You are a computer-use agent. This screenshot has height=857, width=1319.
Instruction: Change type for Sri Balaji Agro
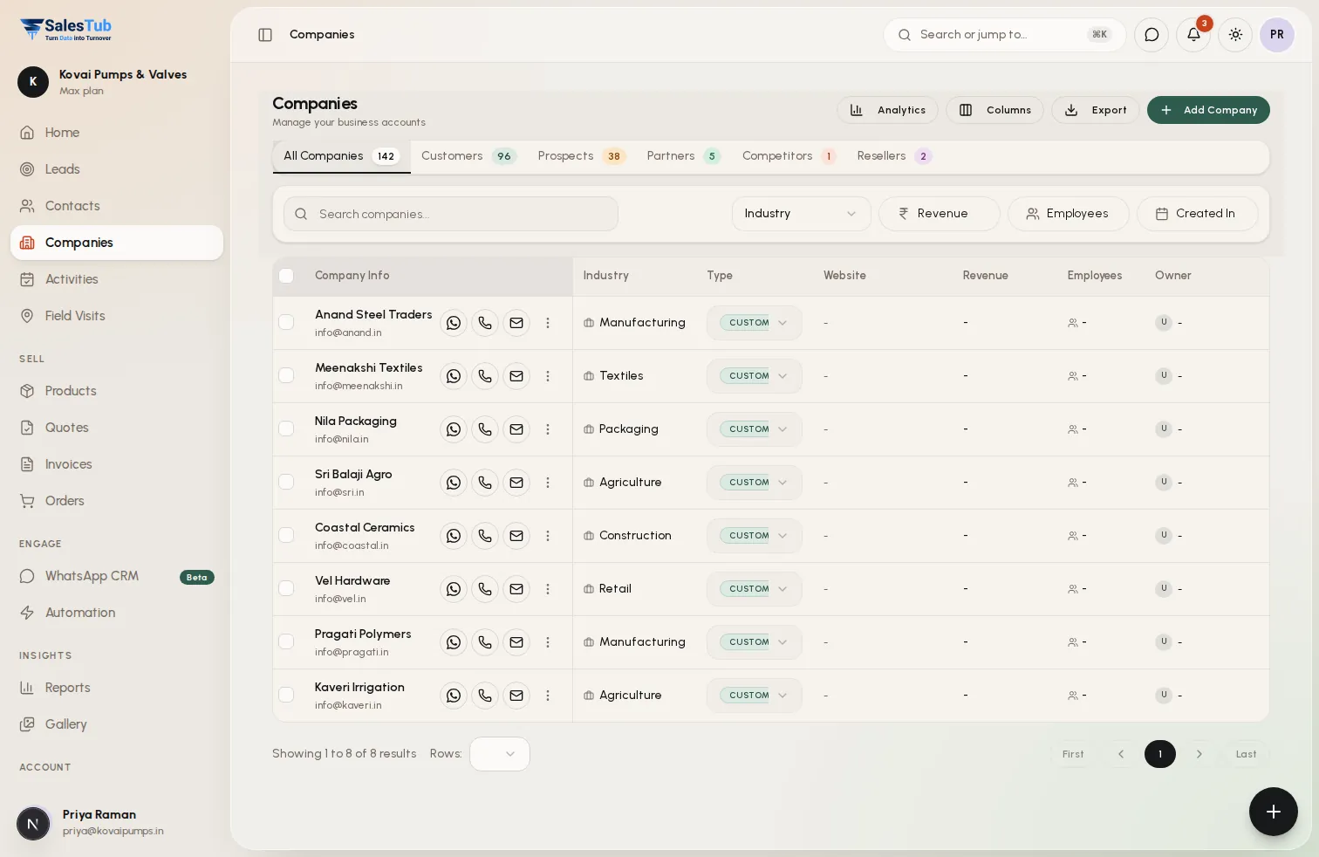[755, 483]
